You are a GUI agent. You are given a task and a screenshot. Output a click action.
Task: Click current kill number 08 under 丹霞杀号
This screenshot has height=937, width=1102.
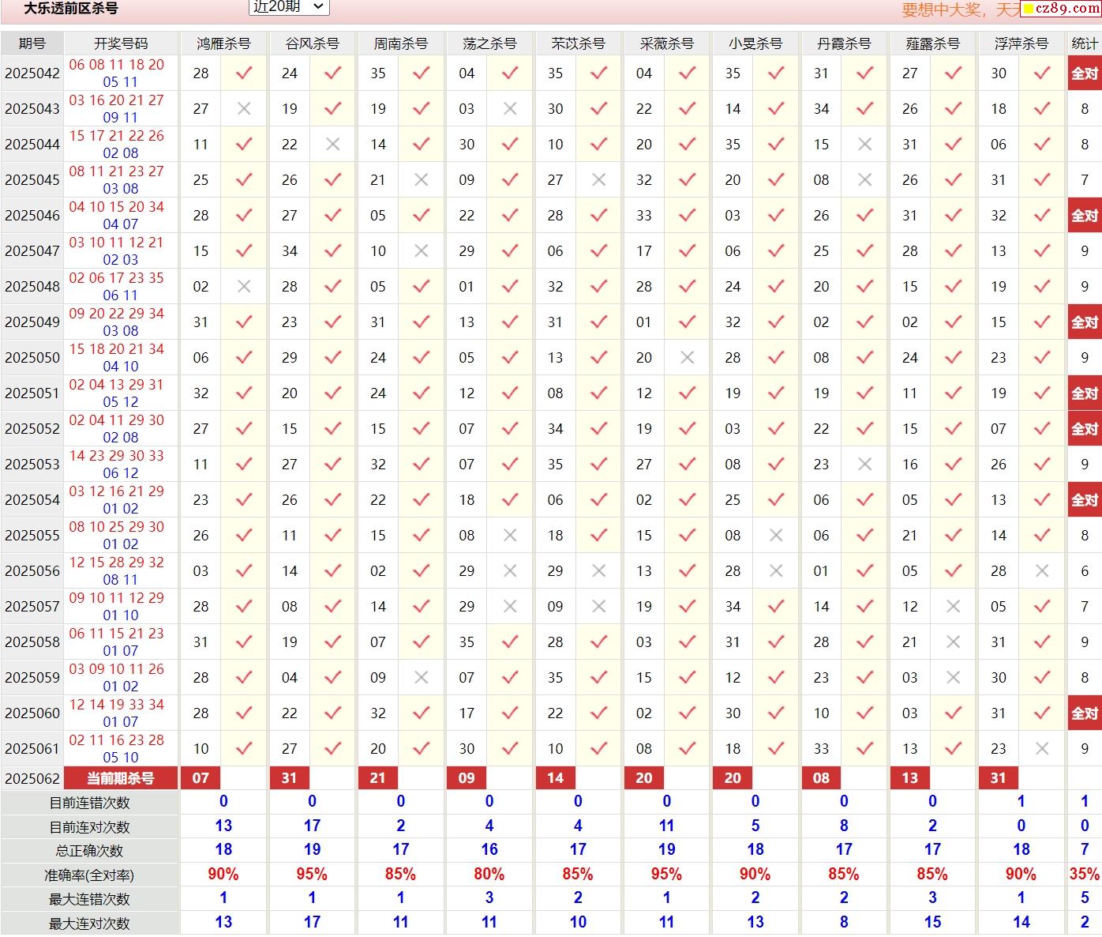(x=821, y=778)
